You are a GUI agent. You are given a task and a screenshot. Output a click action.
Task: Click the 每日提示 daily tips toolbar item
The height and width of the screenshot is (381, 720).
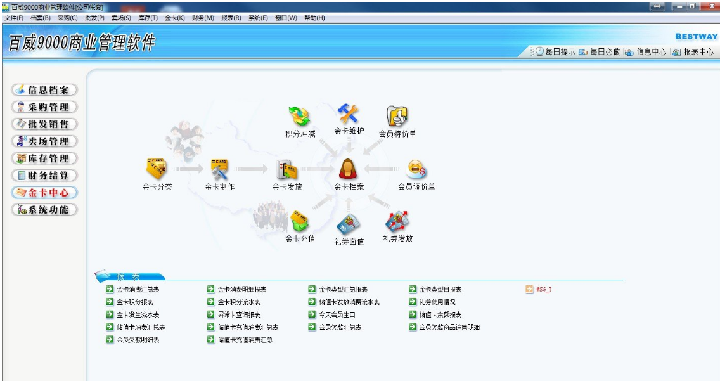(x=556, y=52)
